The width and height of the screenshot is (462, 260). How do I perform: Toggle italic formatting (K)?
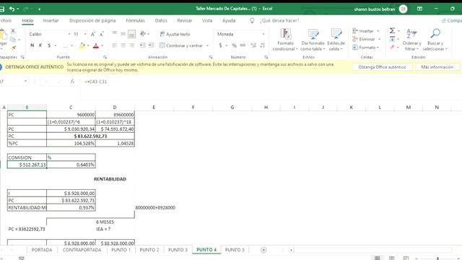40,45
